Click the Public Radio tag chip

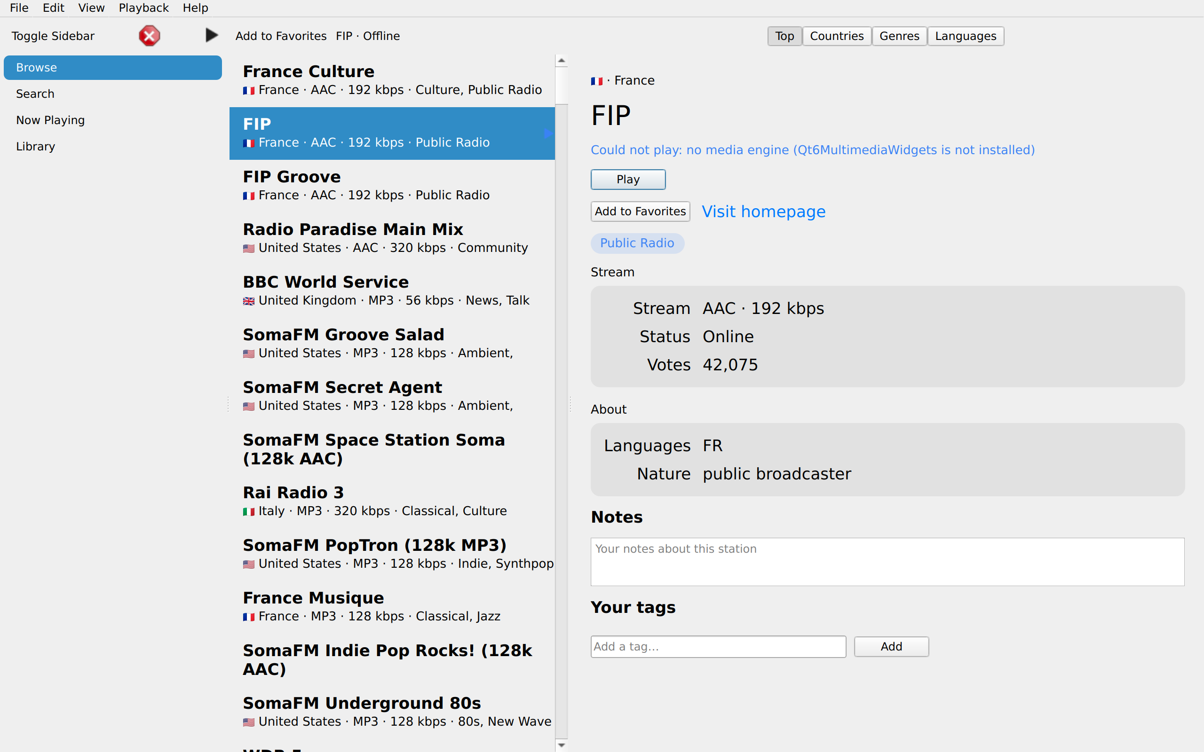637,243
